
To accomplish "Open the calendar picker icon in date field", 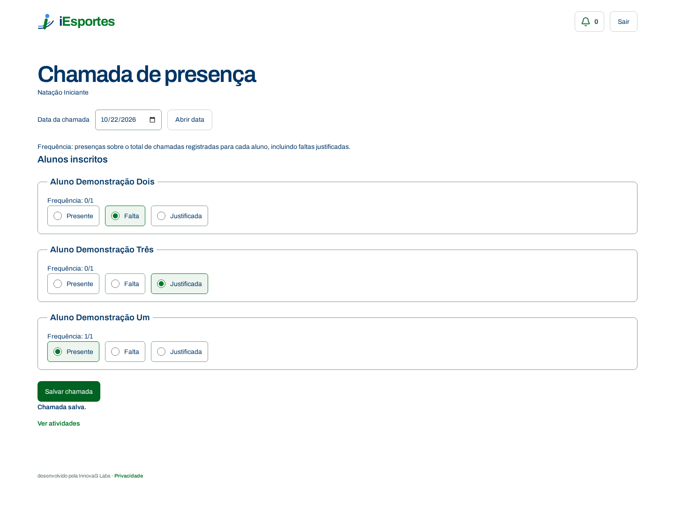I will (152, 120).
